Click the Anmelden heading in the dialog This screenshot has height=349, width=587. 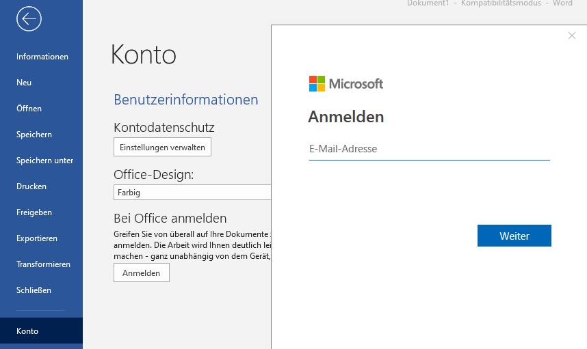tap(346, 117)
